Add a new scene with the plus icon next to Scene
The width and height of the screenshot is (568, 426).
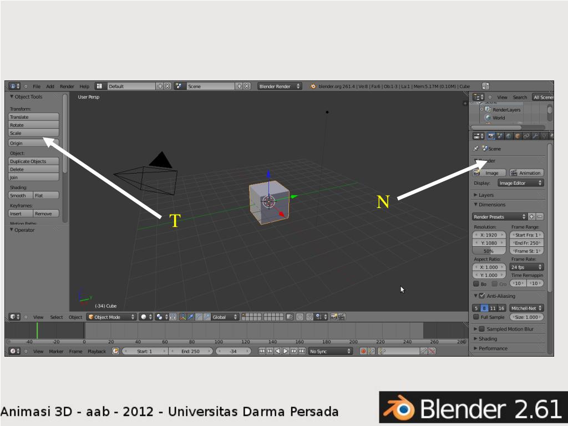(239, 86)
